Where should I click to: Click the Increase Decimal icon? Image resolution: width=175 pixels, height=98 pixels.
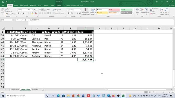click(77, 13)
